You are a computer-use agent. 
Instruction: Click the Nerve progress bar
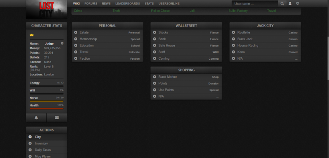(46, 101)
